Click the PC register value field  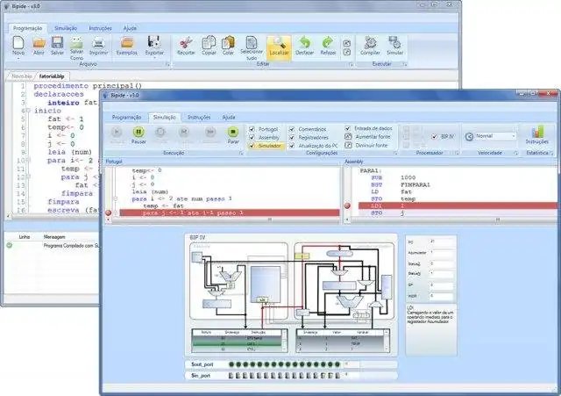[442, 241]
